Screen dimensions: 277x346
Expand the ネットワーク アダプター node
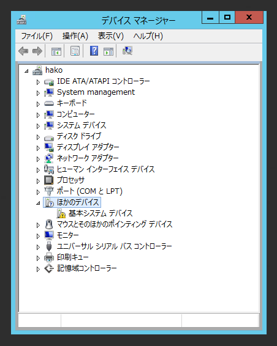(x=38, y=159)
